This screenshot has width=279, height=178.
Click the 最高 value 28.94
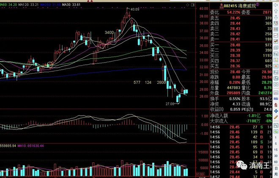click(x=267, y=77)
